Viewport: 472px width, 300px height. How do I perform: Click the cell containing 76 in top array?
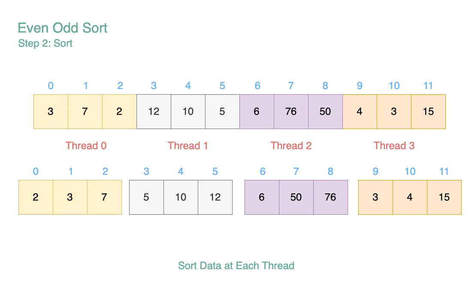[291, 112]
